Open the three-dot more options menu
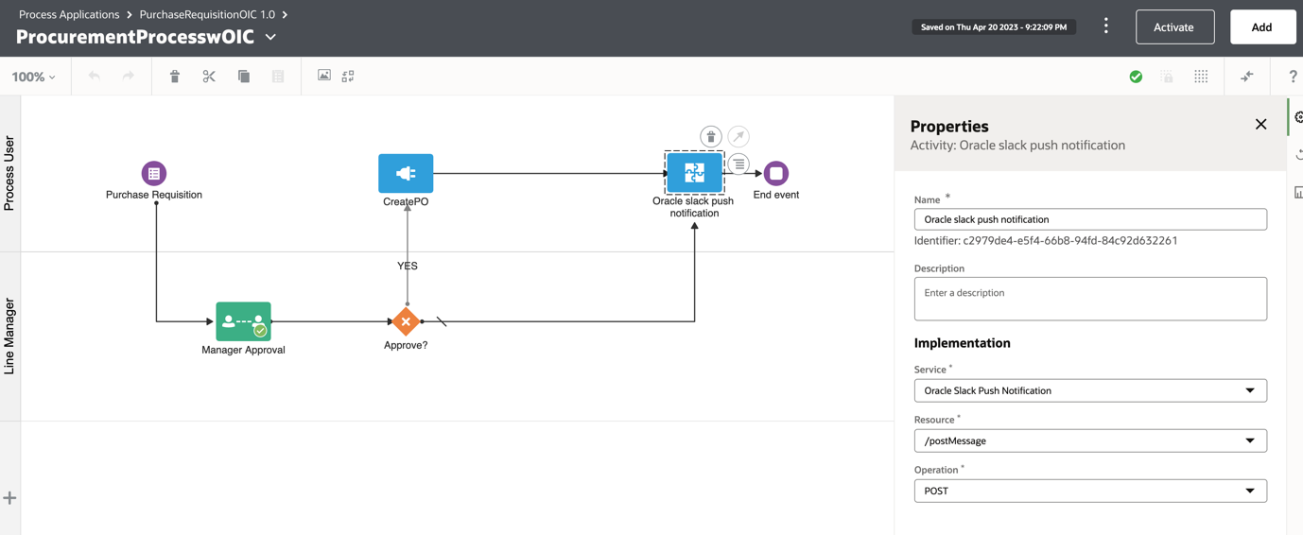This screenshot has width=1303, height=535. pos(1105,26)
